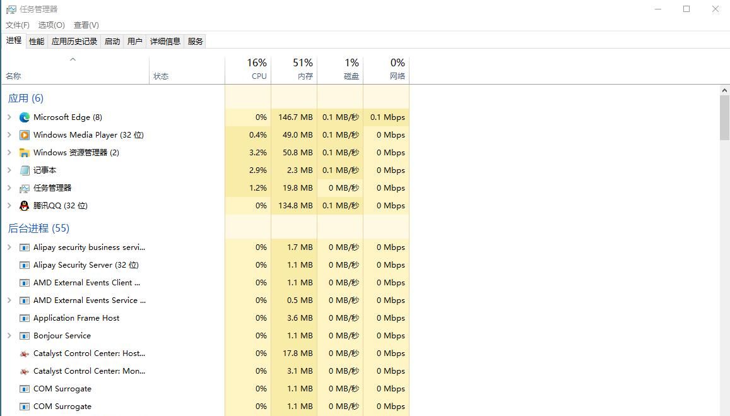Click the Catalyst Control Center: Host icon

click(24, 353)
